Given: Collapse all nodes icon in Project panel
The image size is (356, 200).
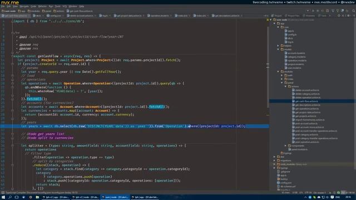Looking at the screenshot, I should (x=343, y=16).
